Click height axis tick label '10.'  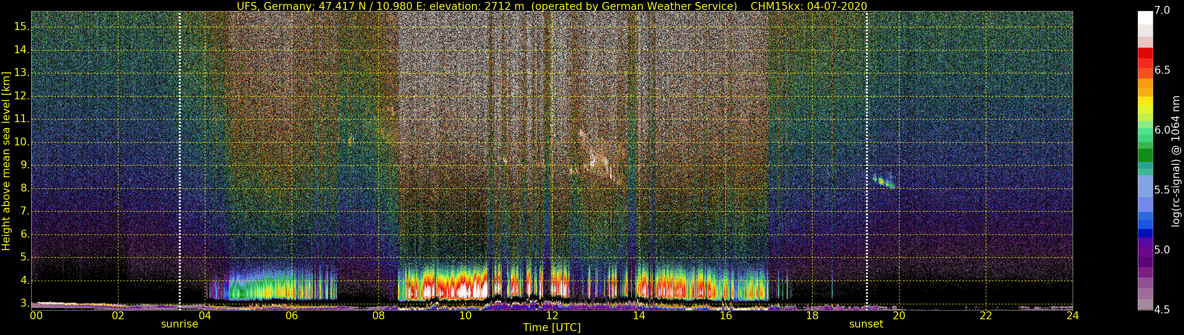pyautogui.click(x=22, y=142)
